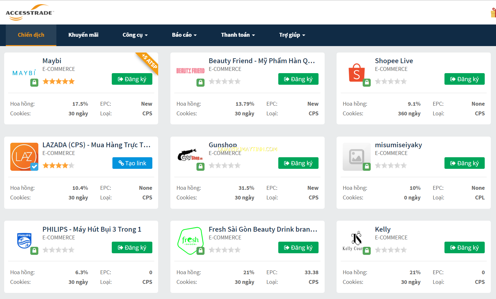Open the misumiseiyaky campaign title

398,145
